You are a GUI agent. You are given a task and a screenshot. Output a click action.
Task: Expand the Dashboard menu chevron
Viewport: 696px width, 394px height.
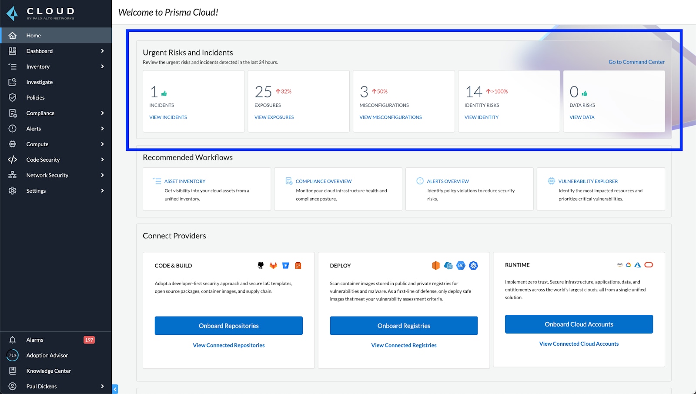pyautogui.click(x=102, y=51)
